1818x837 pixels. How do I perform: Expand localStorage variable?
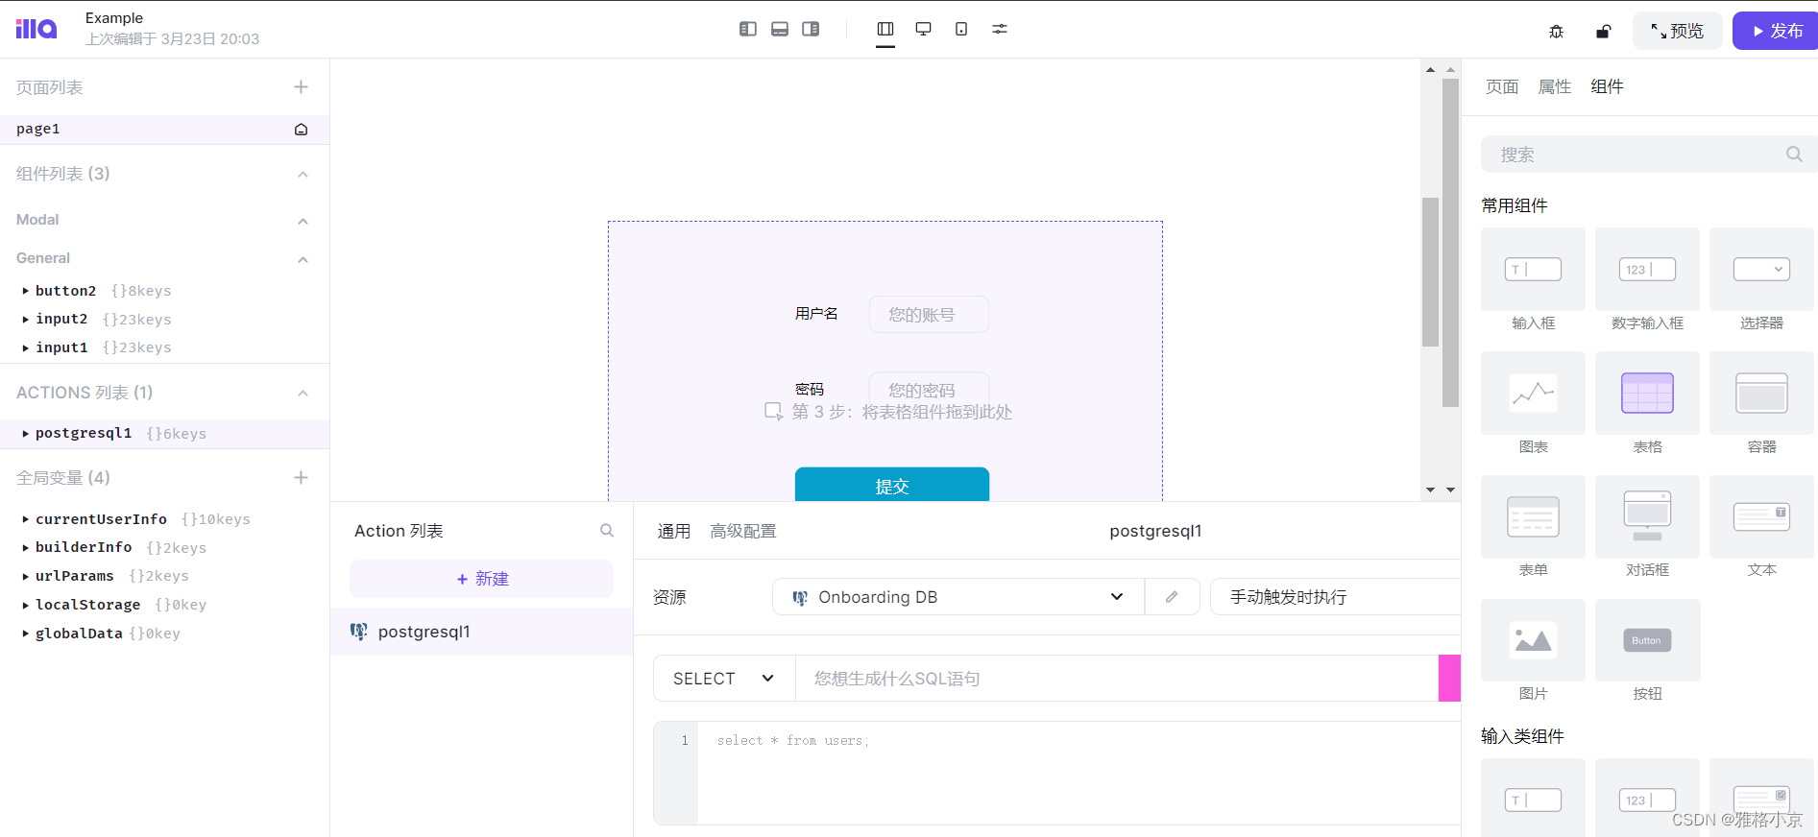(x=26, y=605)
